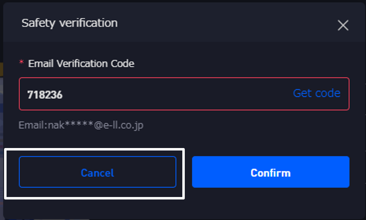Viewport: 366px width, 220px height.
Task: Click the Get code link
Action: [x=316, y=93]
